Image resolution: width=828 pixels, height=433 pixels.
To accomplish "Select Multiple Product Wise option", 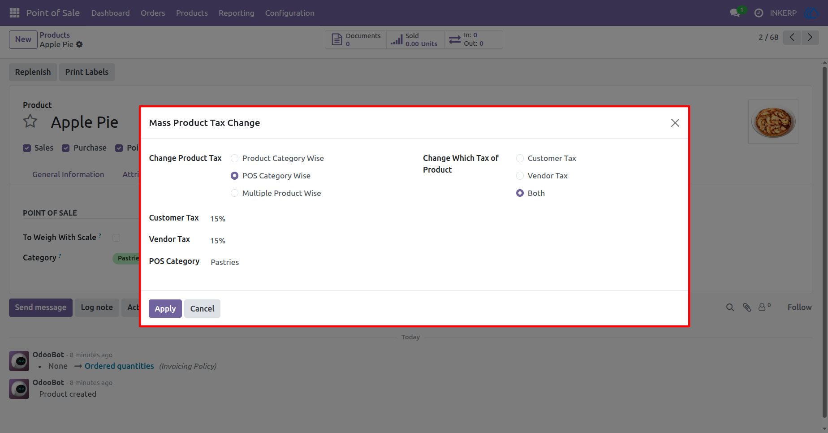I will pos(234,193).
